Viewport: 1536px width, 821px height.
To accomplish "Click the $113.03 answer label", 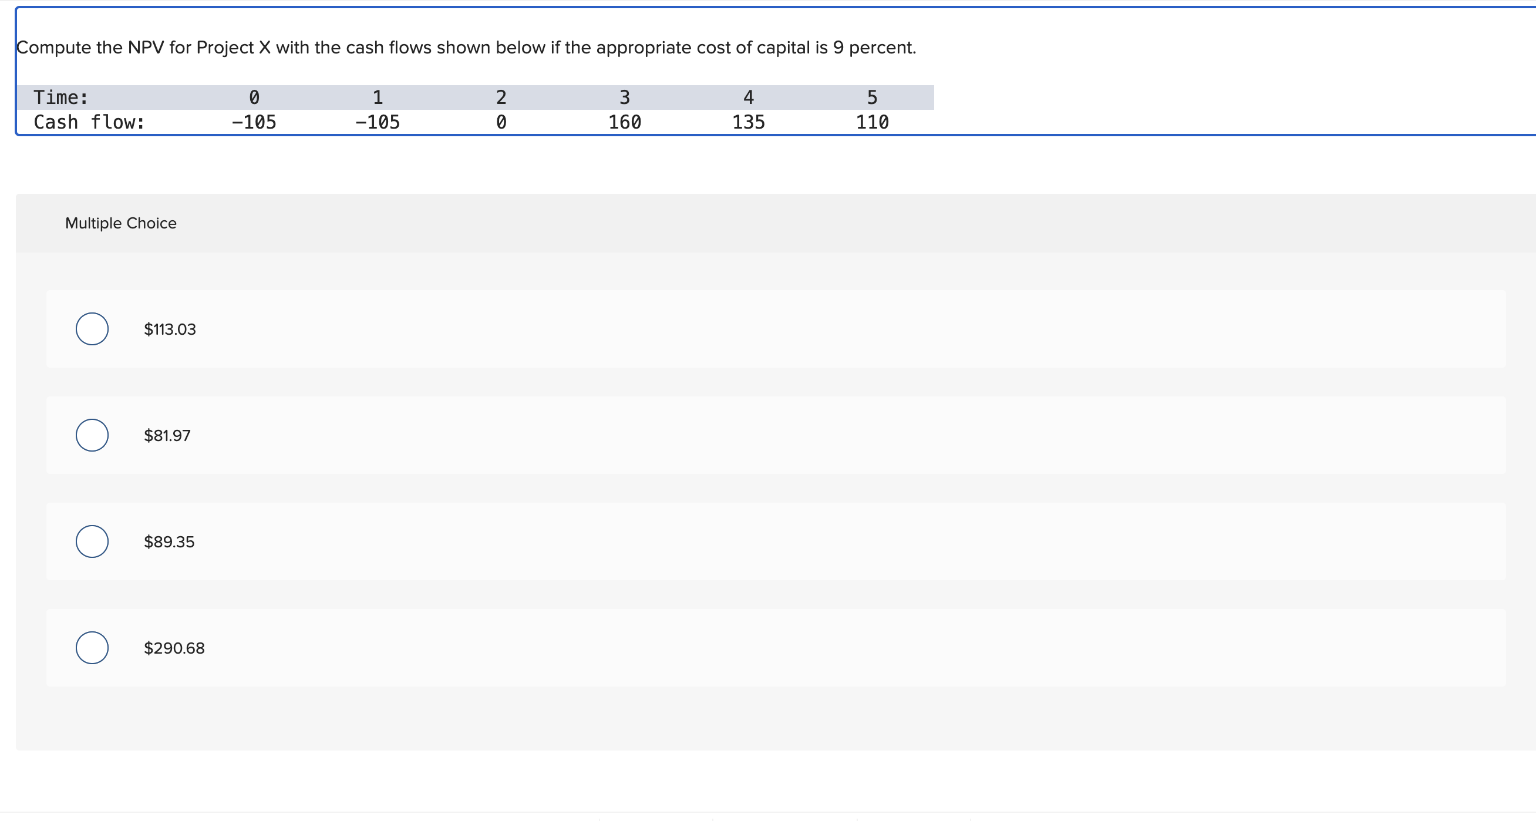I will [169, 328].
